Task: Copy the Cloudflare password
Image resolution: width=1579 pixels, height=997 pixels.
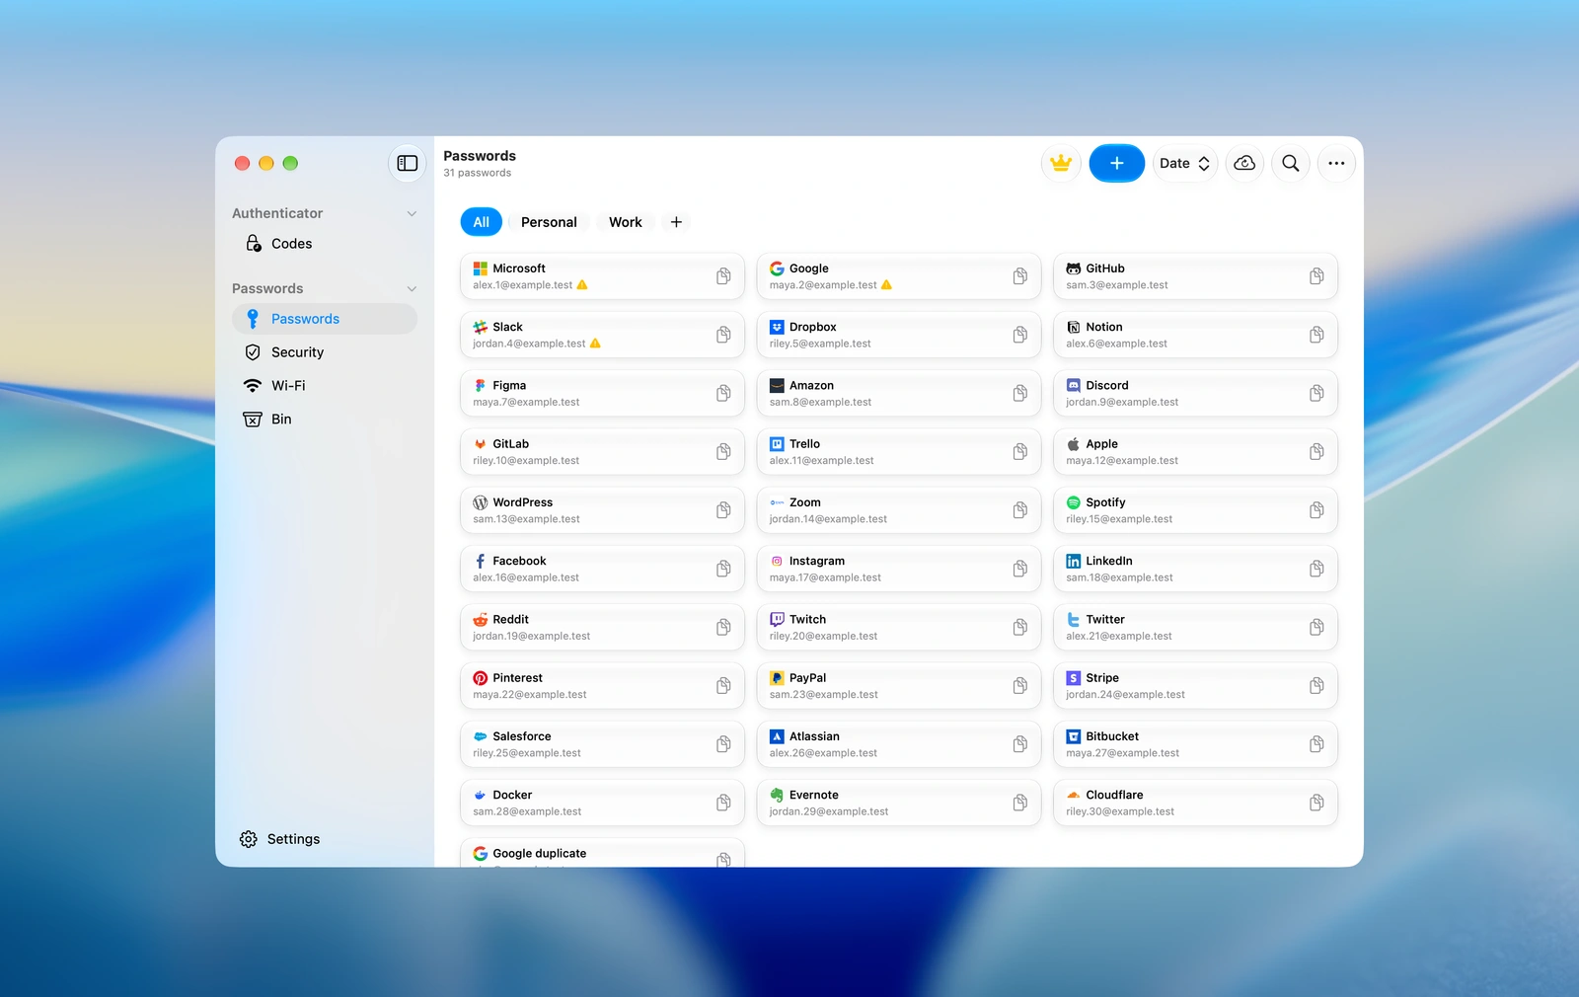Action: (x=1316, y=803)
